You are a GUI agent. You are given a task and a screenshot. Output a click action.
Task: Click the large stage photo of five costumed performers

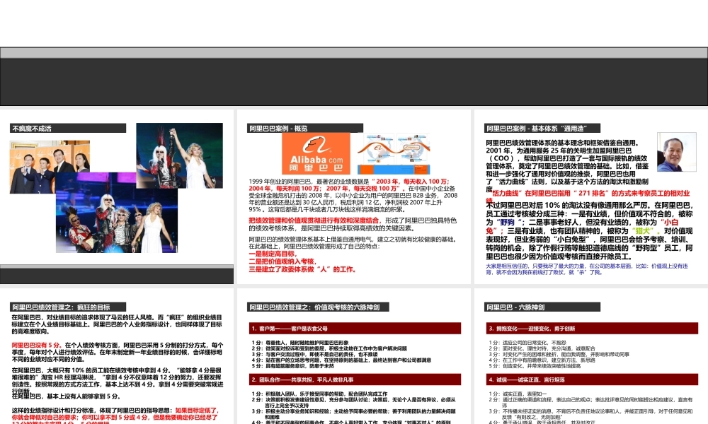117,213
